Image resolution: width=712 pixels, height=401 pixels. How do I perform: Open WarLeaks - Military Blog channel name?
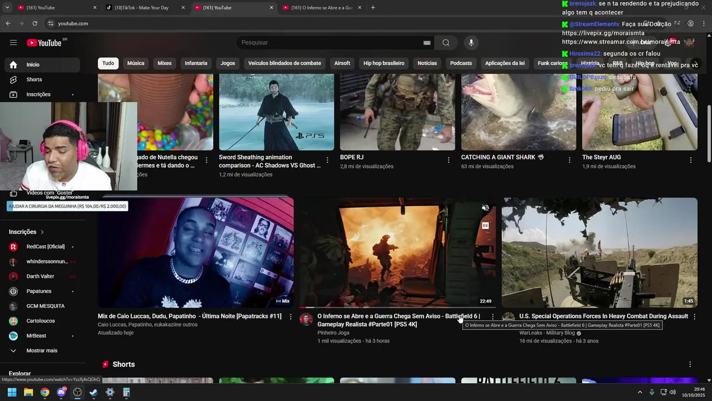(547, 333)
